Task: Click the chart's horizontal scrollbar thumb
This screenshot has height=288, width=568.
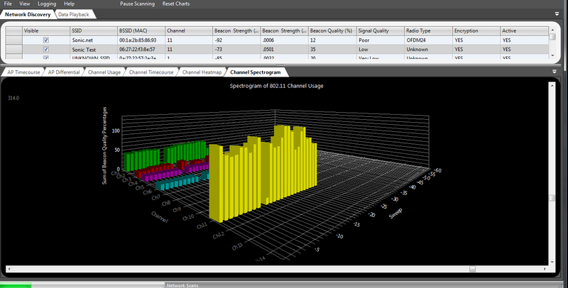Action: (x=474, y=269)
